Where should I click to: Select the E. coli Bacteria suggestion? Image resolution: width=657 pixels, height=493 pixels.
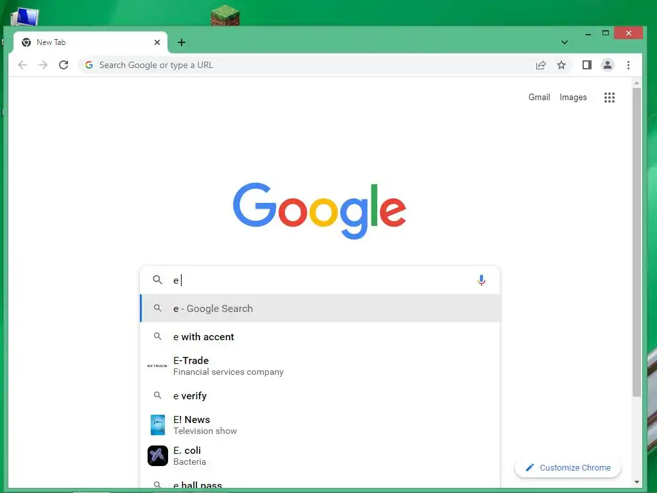tap(320, 456)
